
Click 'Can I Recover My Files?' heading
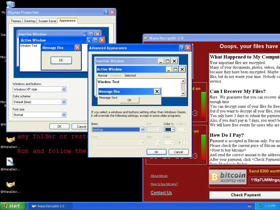(x=238, y=91)
